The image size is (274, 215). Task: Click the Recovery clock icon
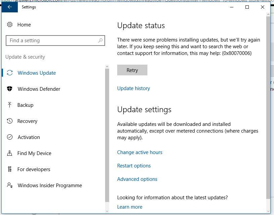tap(10, 121)
